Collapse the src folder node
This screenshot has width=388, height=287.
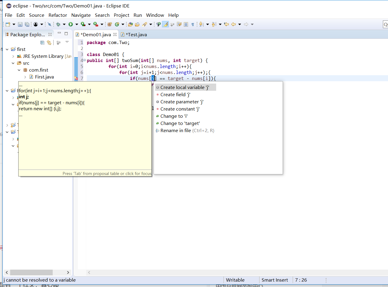(13, 63)
